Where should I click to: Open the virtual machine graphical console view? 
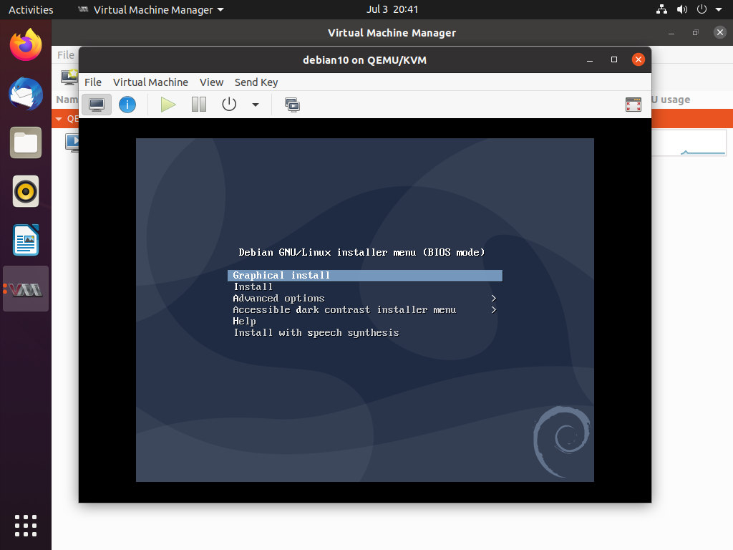click(x=96, y=104)
